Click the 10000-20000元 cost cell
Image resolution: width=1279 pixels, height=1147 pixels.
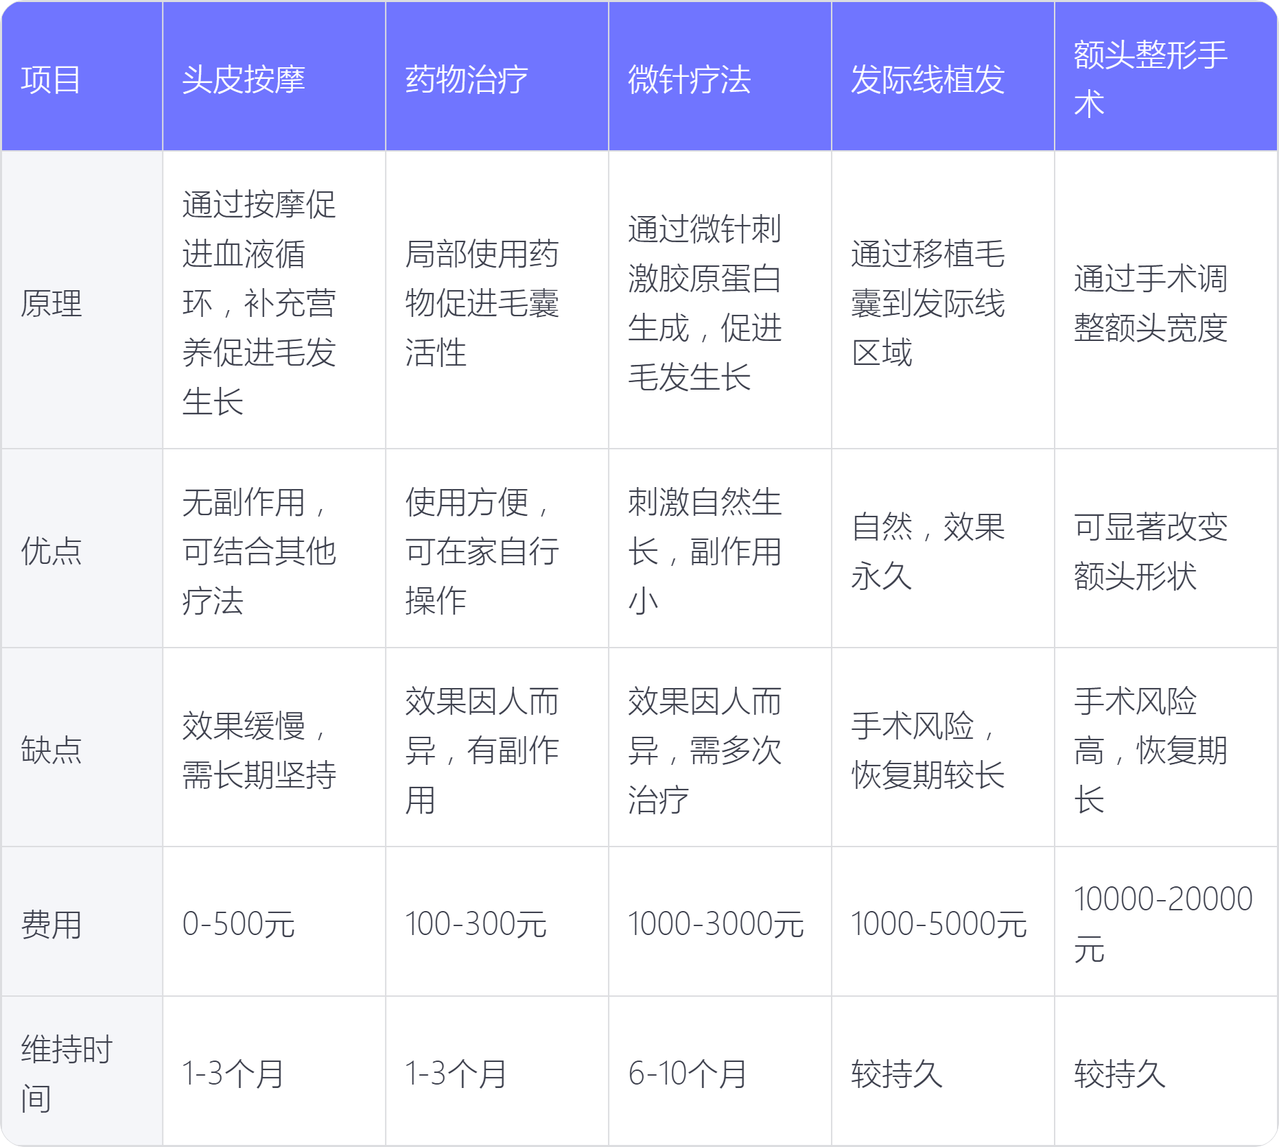tap(1163, 923)
